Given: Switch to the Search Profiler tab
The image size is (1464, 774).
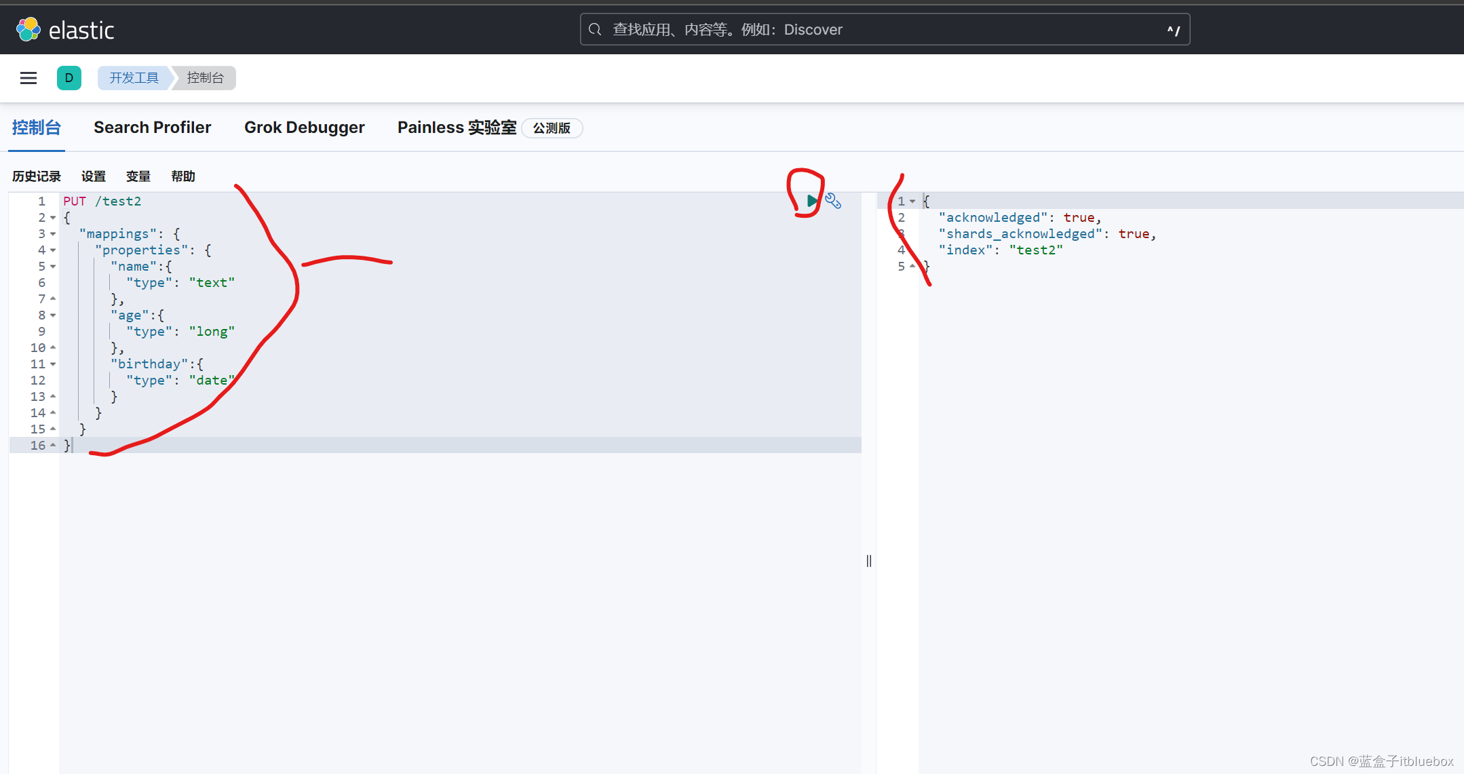Looking at the screenshot, I should pyautogui.click(x=153, y=128).
